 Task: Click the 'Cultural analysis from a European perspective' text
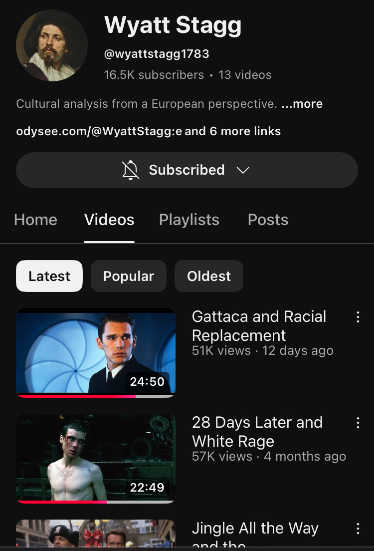coord(147,104)
